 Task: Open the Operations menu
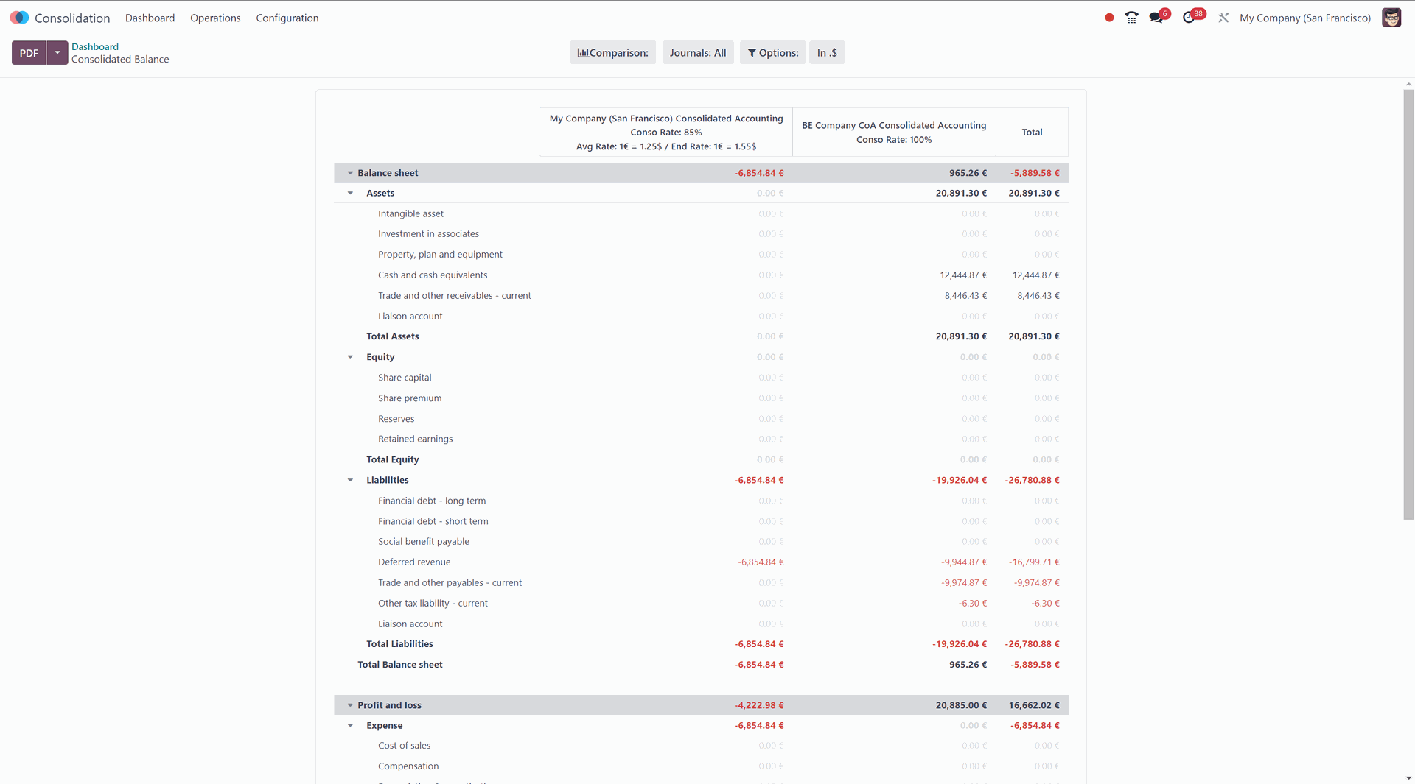215,18
